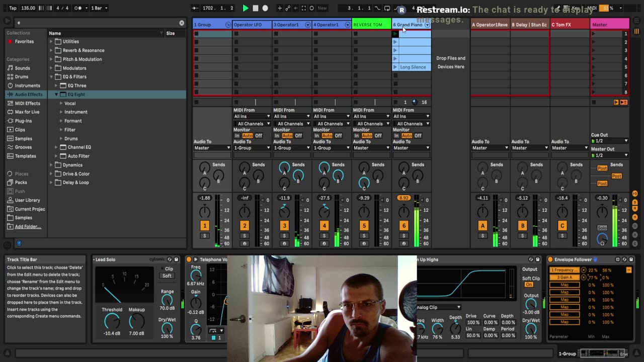
Task: Launch the Long Silence clip
Action: click(x=395, y=67)
